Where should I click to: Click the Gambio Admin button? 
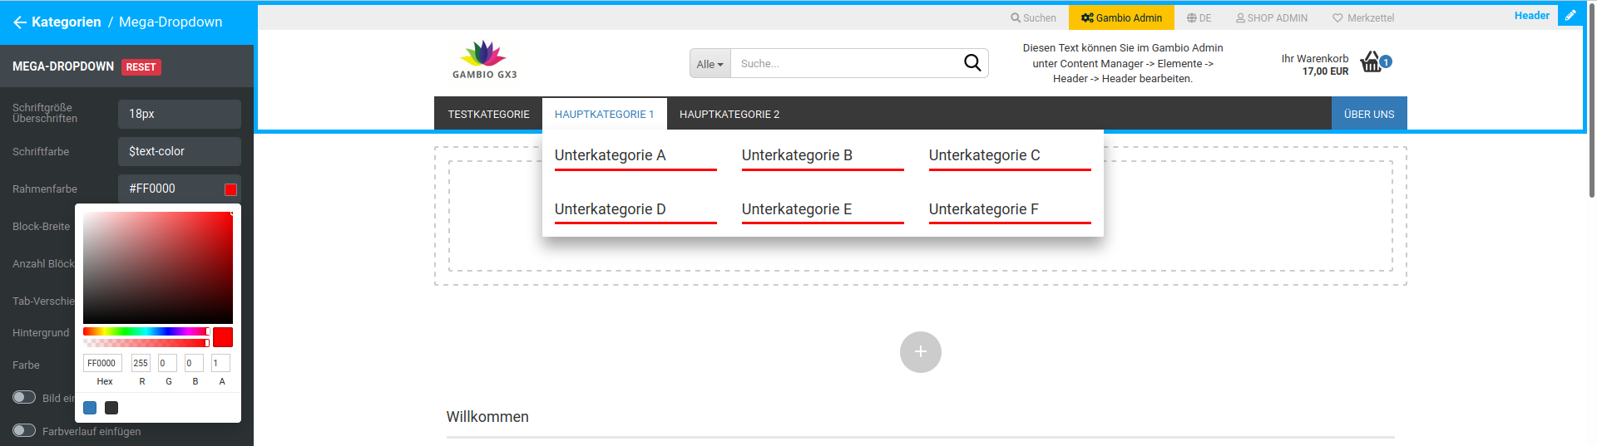[x=1121, y=17]
